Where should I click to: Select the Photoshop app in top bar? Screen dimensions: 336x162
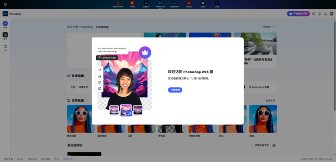[160, 4]
